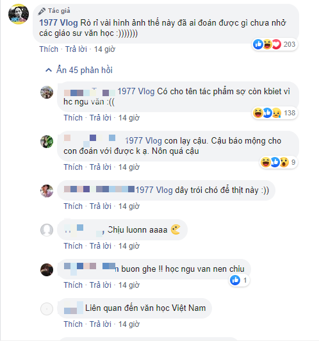
Task: Like the top comment by 1977 Vlog
Action: coord(49,49)
